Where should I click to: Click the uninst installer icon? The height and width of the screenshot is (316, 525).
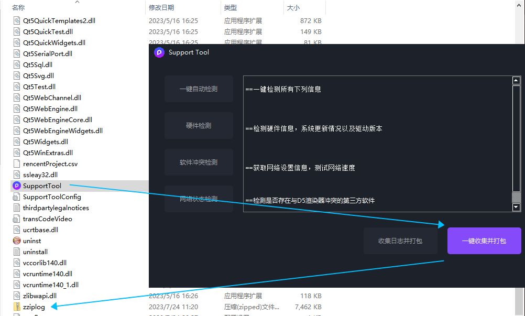click(17, 241)
